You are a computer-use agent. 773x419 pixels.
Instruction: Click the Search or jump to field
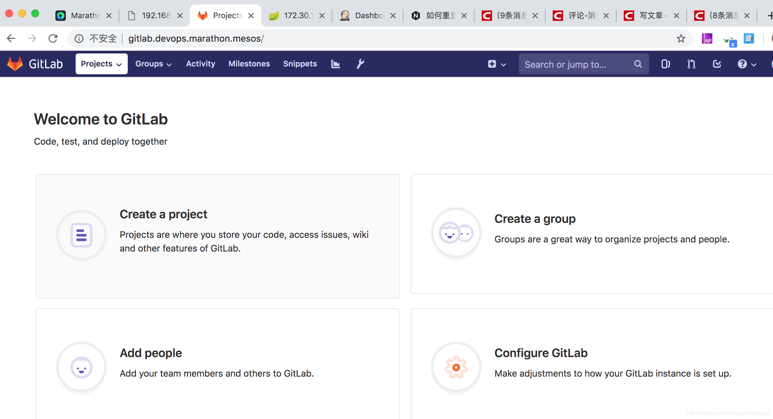[583, 64]
